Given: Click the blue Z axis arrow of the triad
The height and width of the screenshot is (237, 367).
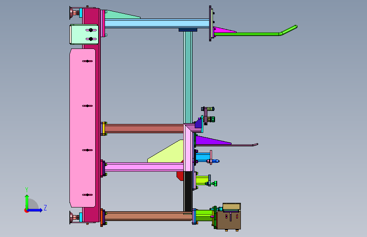Looking at the screenshot, I should coord(35,210).
